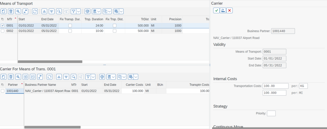Click the find magnifier icon in Carrier For Means toolbar
The width and height of the screenshot is (327, 129).
[x=73, y=77]
